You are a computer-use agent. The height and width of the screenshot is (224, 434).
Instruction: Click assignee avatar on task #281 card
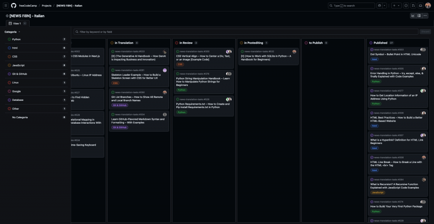(x=165, y=70)
